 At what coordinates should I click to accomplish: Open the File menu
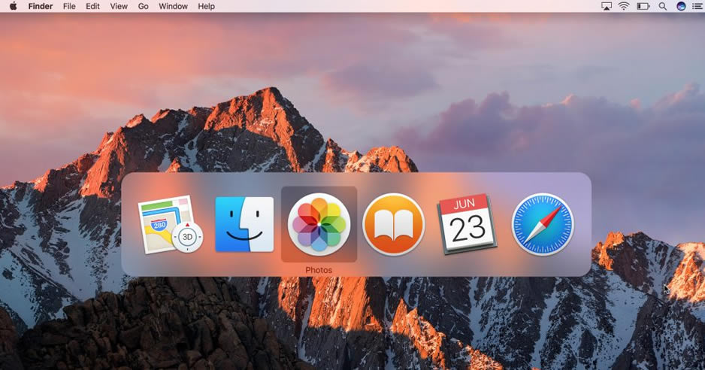[x=69, y=6]
